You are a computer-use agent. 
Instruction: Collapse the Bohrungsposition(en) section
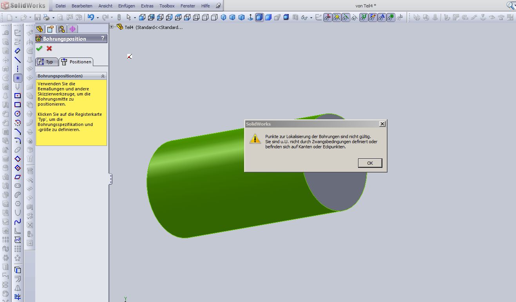tap(103, 76)
